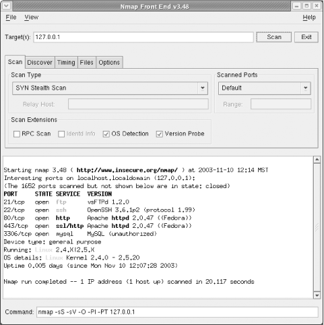Click the VERSION column header text
This screenshot has height=325, width=324.
(x=100, y=194)
